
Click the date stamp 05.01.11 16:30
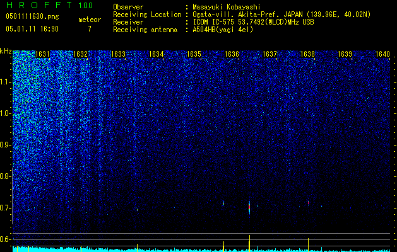(x=32, y=29)
